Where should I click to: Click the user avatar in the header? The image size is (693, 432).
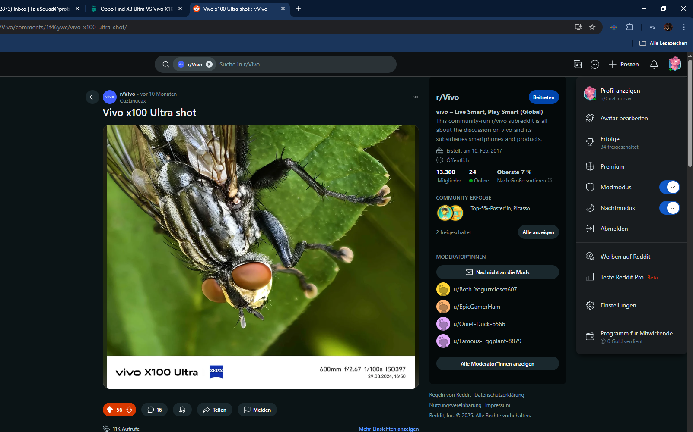(x=674, y=64)
